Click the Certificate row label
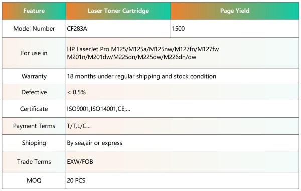Screen dimensions: 301x191 coord(34,109)
